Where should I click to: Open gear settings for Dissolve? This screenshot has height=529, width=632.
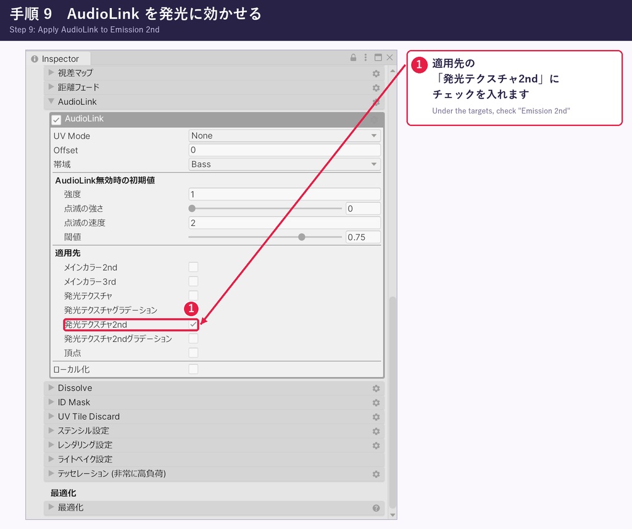(x=376, y=388)
